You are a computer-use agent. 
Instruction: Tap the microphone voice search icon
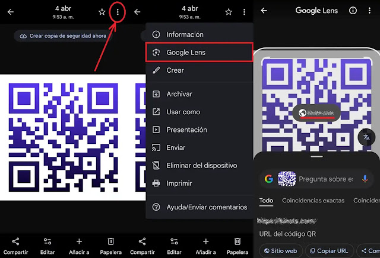click(x=365, y=179)
